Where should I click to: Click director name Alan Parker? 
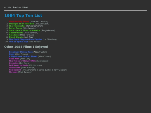click(x=22, y=54)
